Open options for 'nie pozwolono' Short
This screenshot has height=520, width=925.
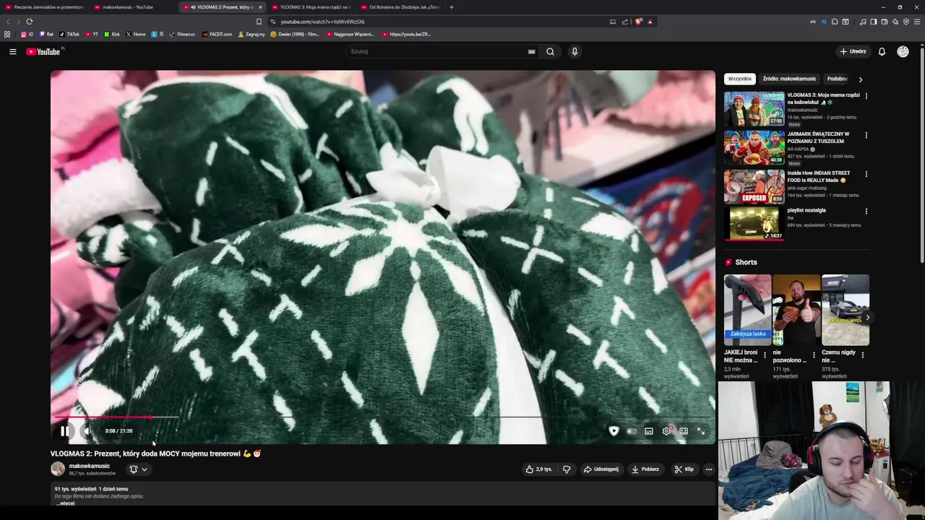[814, 355]
